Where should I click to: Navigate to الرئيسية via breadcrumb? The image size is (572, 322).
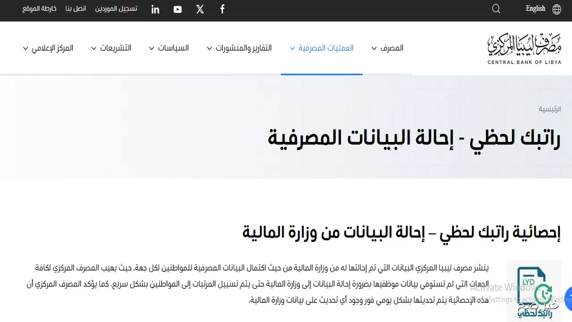click(x=550, y=109)
